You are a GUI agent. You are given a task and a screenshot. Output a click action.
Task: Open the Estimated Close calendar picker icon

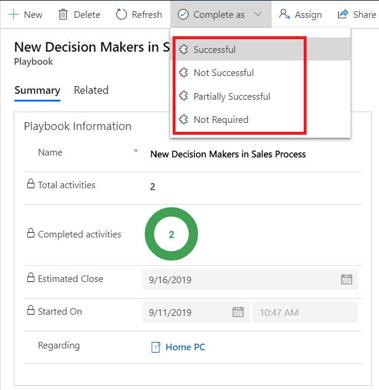(x=346, y=280)
